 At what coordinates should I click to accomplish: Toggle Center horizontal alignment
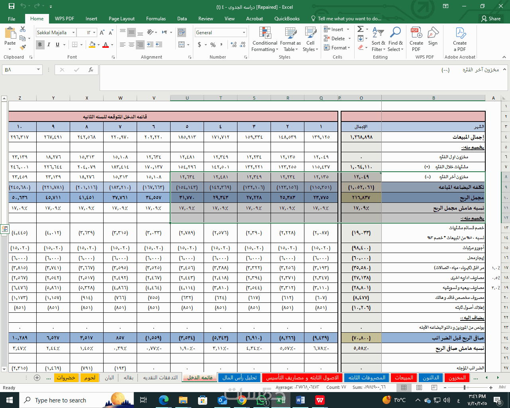[131, 45]
